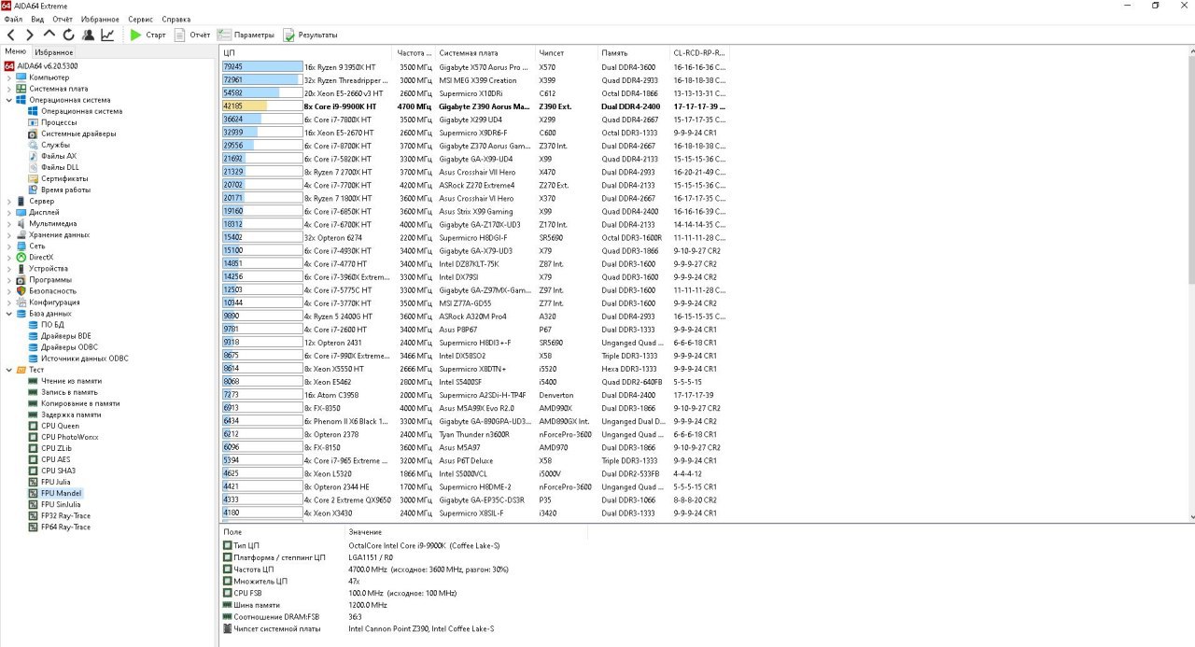The image size is (1195, 647).
Task: Collapse the База данных tree node
Action: 9,314
